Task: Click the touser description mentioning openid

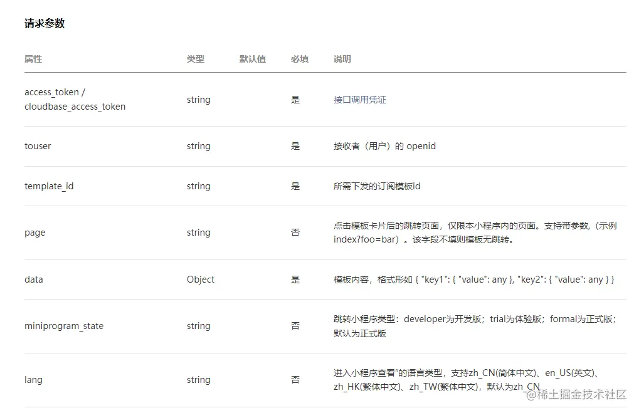Action: pos(384,146)
